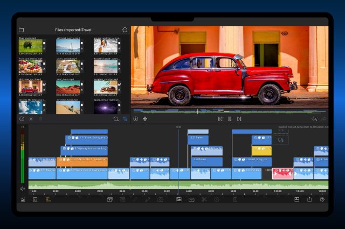
Task: Jump to previous edit in preview
Action: (220, 119)
